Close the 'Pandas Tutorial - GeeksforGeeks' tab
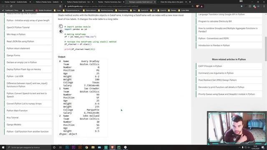This screenshot has height=150, width=267. (x=30, y=2)
